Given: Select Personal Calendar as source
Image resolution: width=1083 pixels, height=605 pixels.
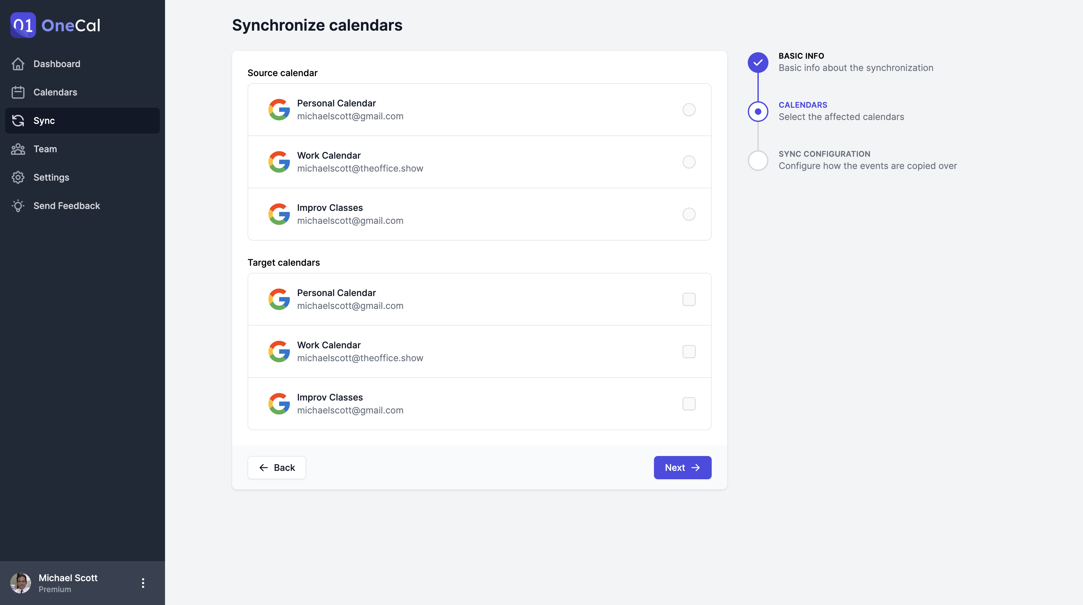Looking at the screenshot, I should 689,109.
